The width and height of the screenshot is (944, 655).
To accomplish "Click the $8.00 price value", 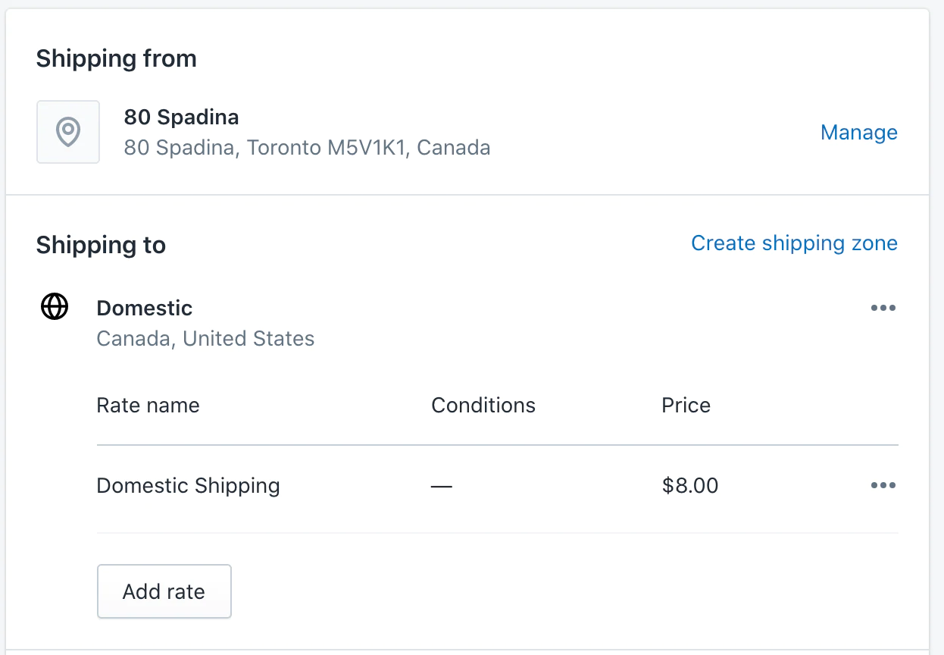I will tap(690, 485).
